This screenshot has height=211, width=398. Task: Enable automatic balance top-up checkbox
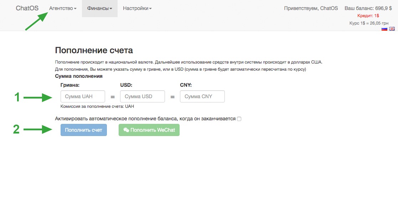239,119
